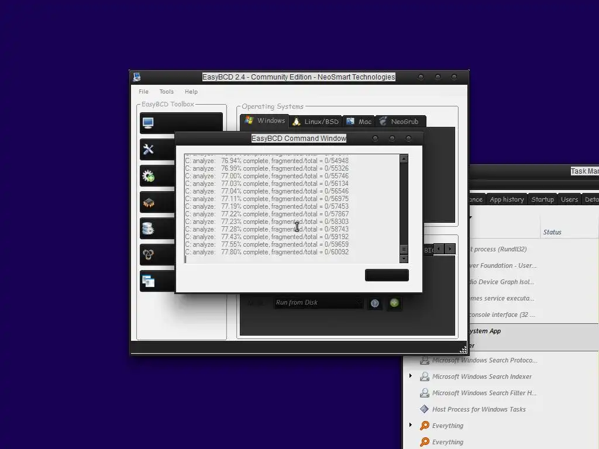Screen dimensions: 599x449
Task: Click the blue round icon beside Run from Disk
Action: pos(375,303)
